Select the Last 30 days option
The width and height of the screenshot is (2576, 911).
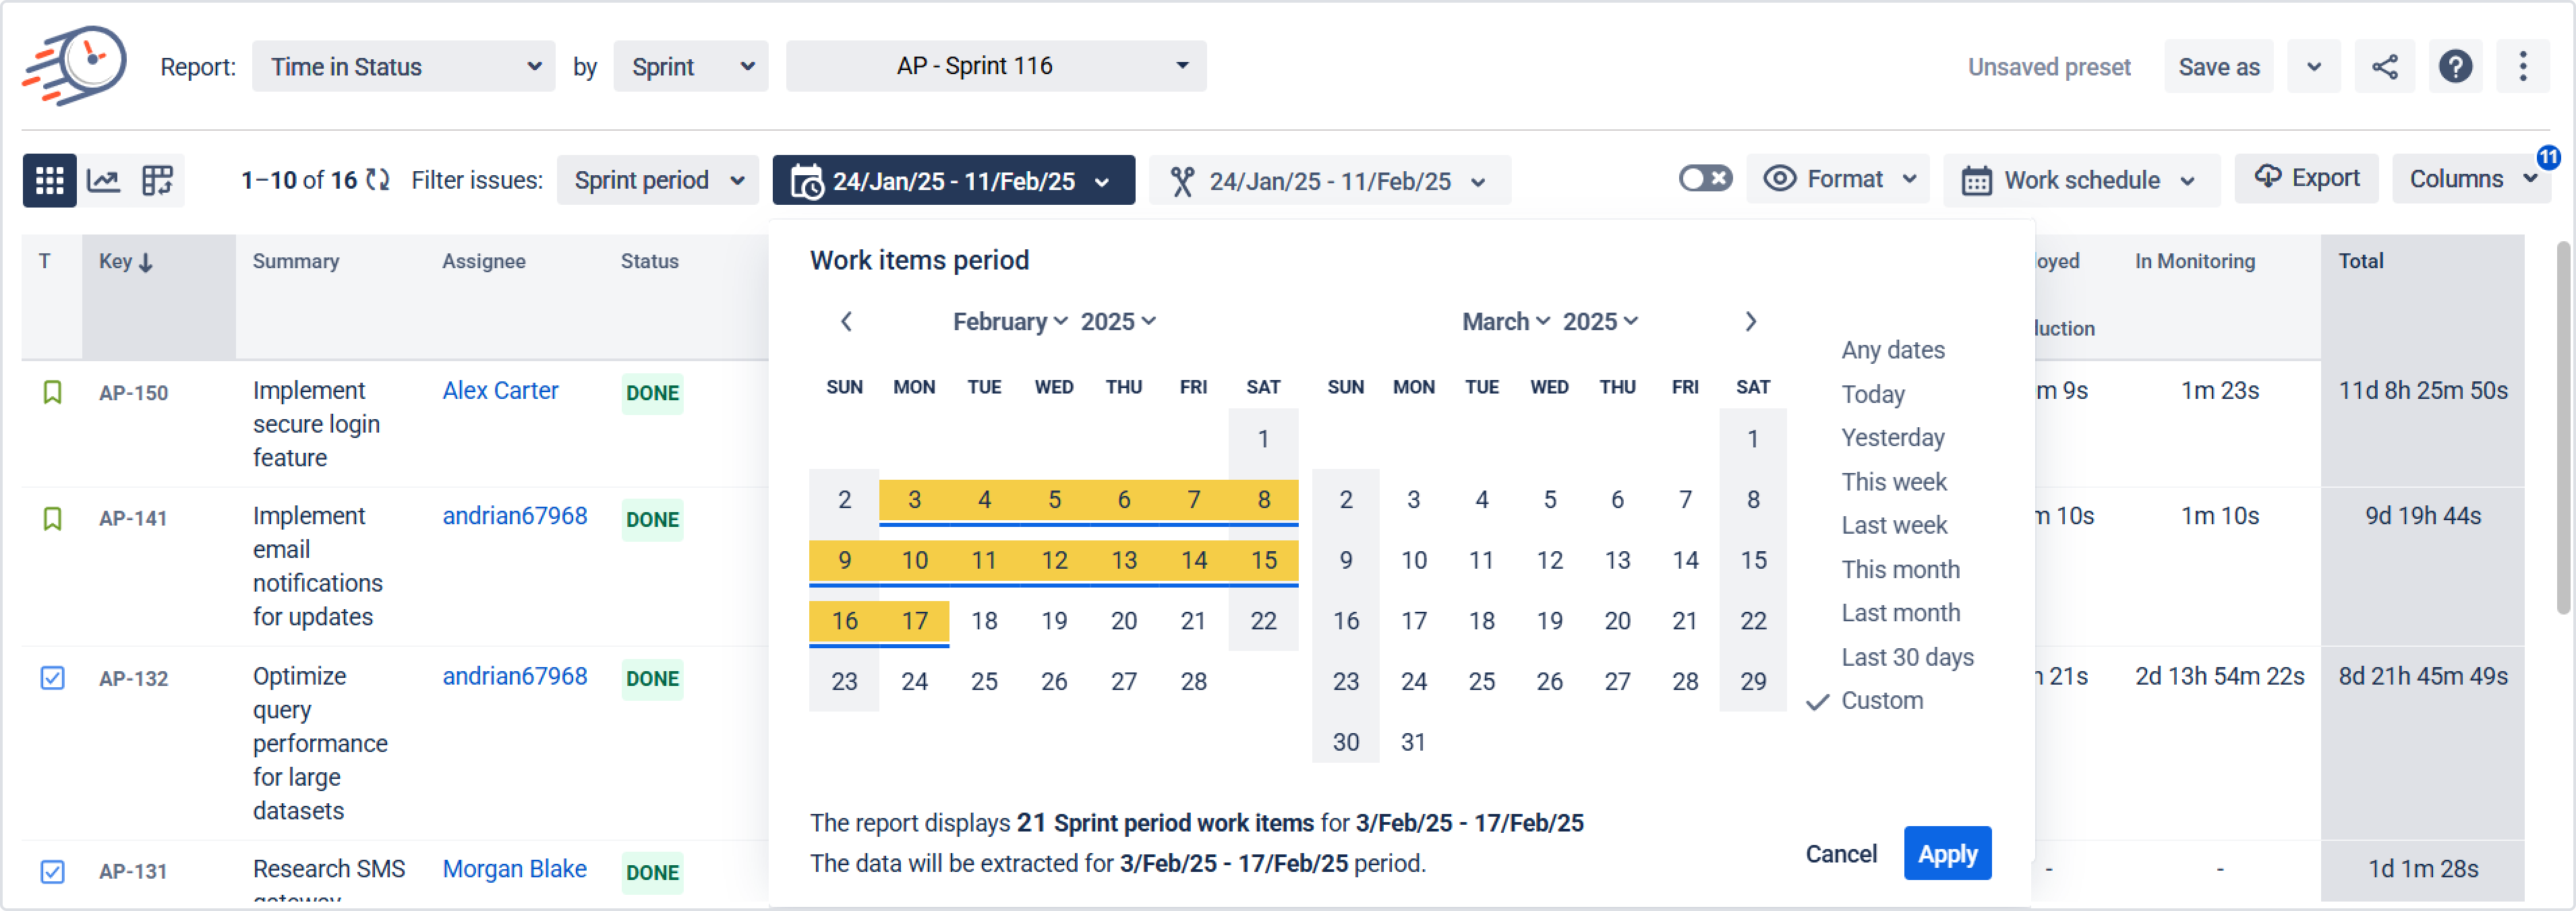point(1907,657)
